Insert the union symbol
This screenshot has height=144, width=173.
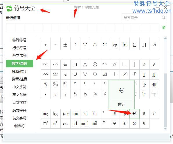click(x=75, y=74)
